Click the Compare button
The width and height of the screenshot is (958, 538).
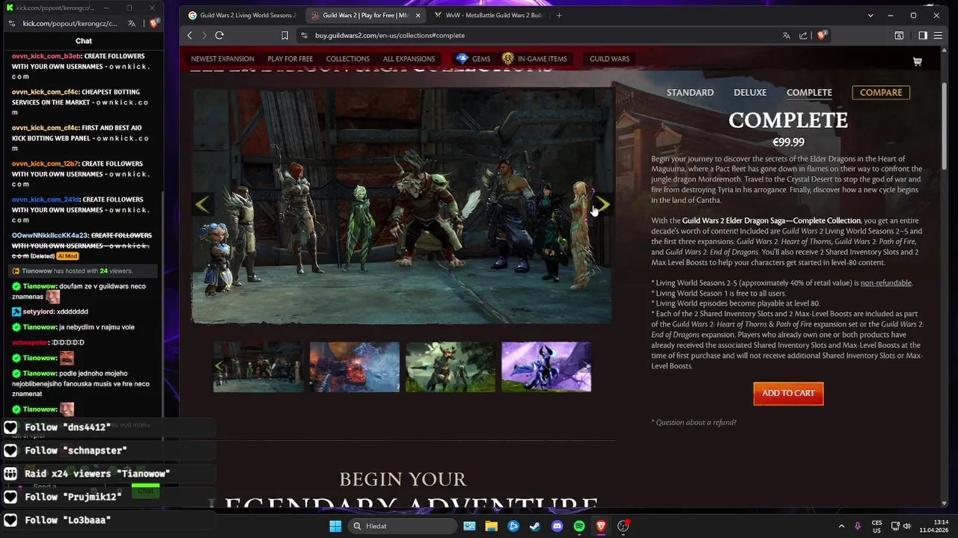pyautogui.click(x=881, y=93)
